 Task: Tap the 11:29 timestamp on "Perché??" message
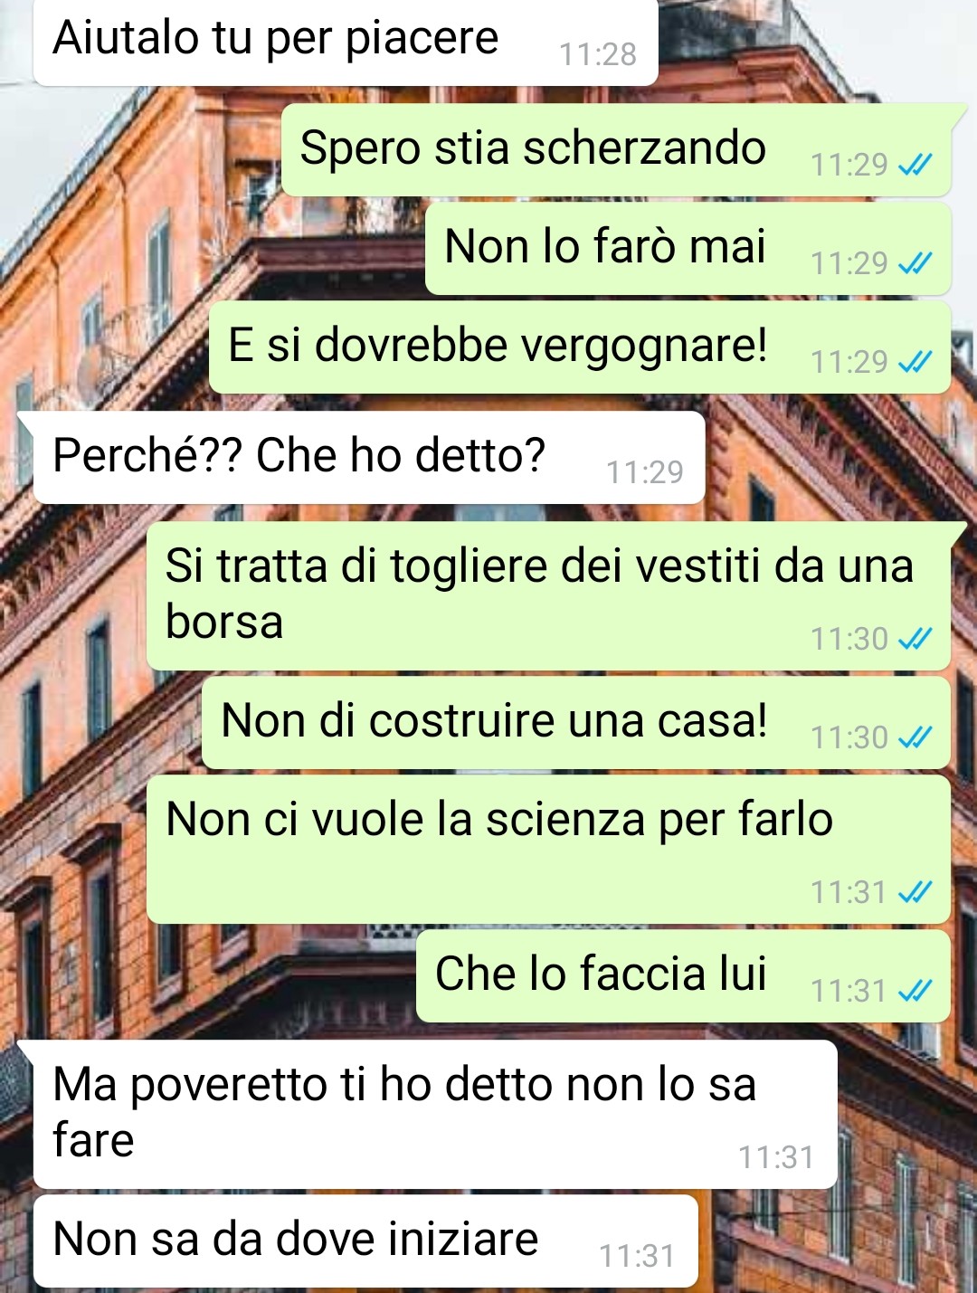point(645,472)
